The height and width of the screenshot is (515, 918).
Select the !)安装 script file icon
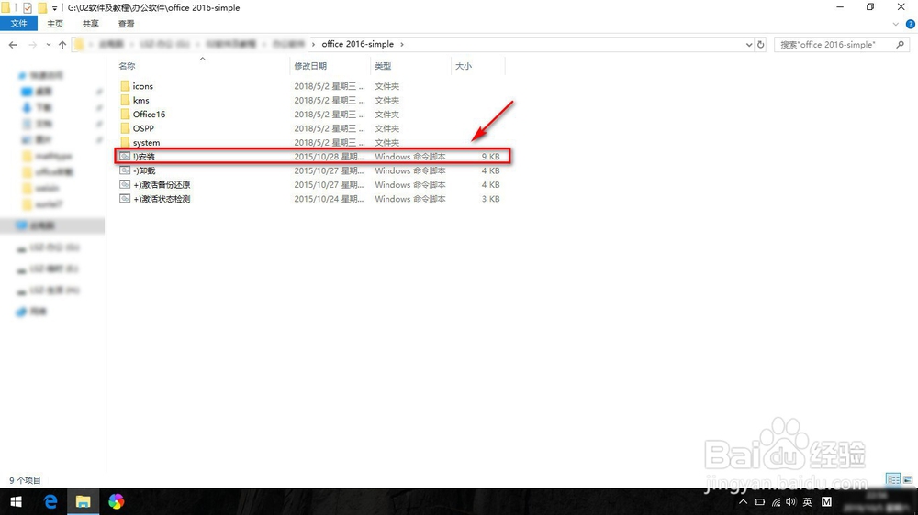coord(125,156)
